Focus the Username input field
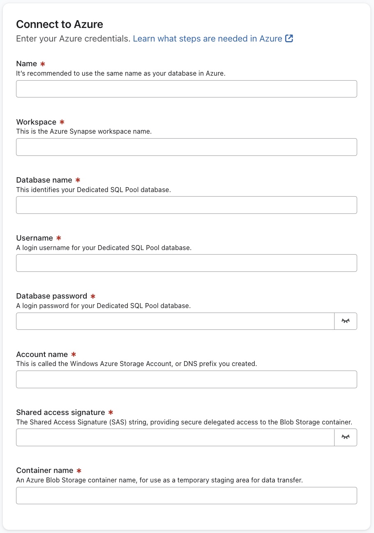 (x=187, y=263)
